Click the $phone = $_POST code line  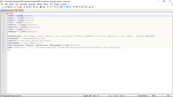pos(21,20)
